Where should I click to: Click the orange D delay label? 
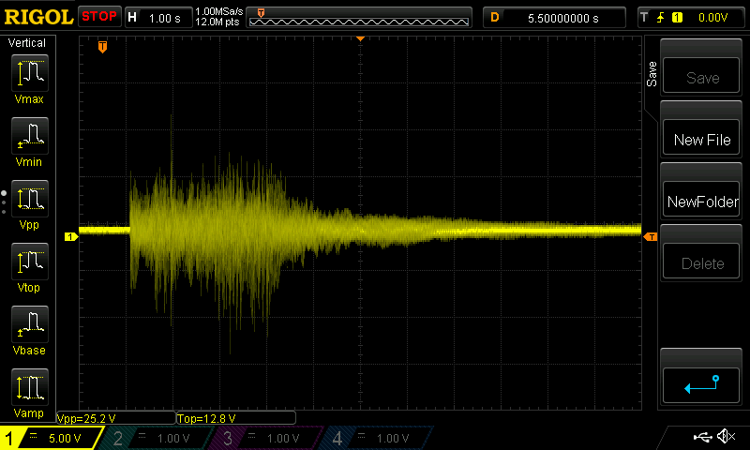point(495,18)
